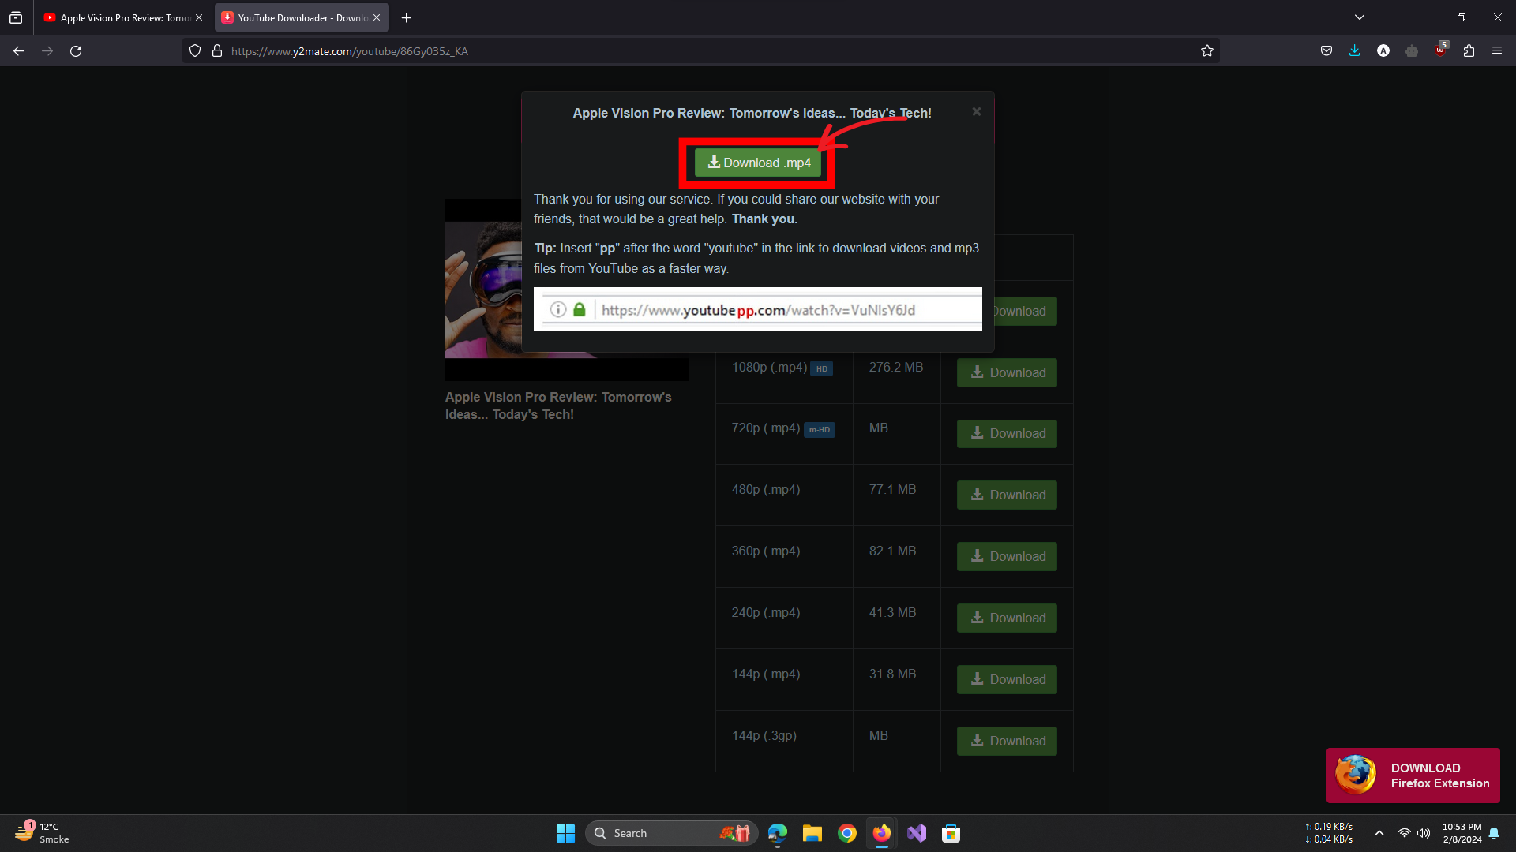Image resolution: width=1516 pixels, height=852 pixels.
Task: Show hidden system tray icons
Action: pos(1379,833)
